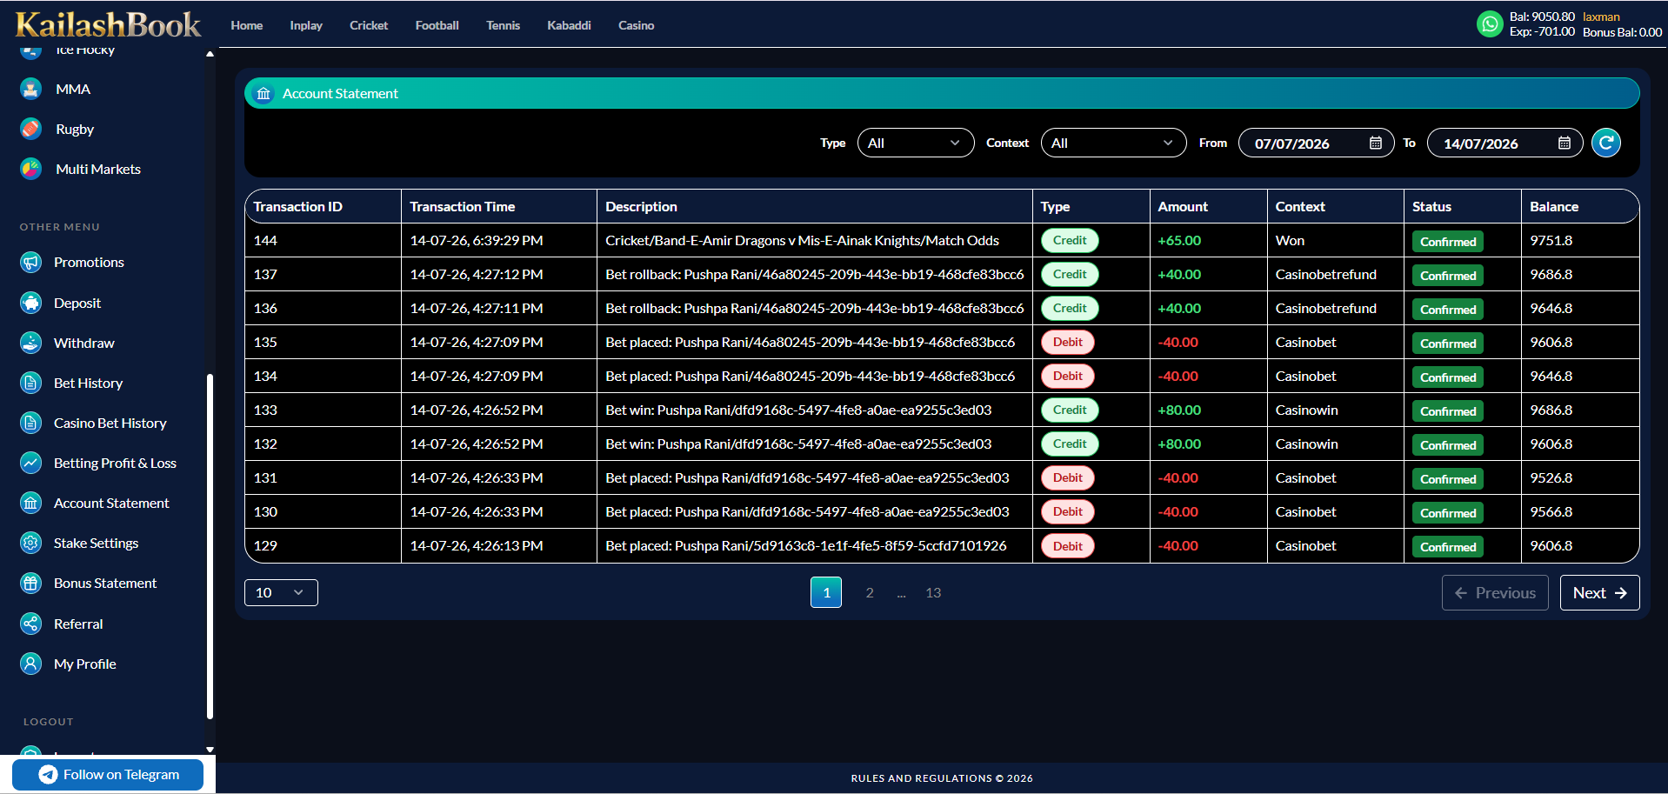Screen dimensions: 1668x794
Task: Expand the Type filter dropdown
Action: coord(915,143)
